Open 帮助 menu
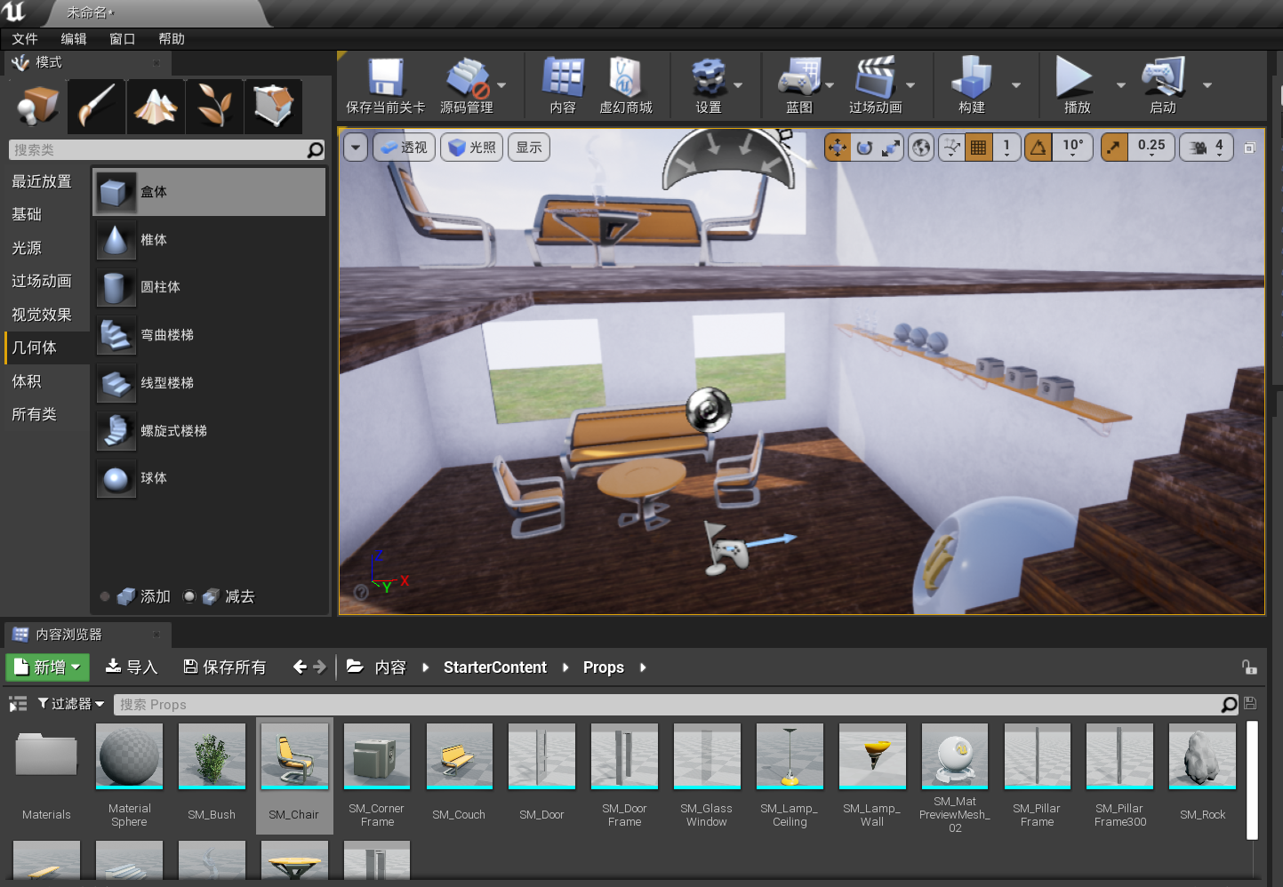This screenshot has width=1283, height=887. (172, 39)
